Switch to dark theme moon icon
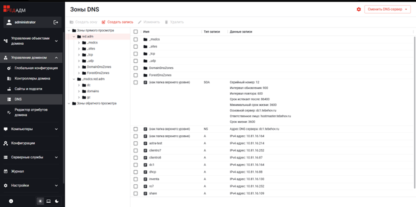416x207 pixels. pos(56,201)
